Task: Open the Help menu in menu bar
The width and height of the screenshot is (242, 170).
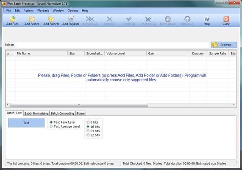Action: tap(85, 11)
